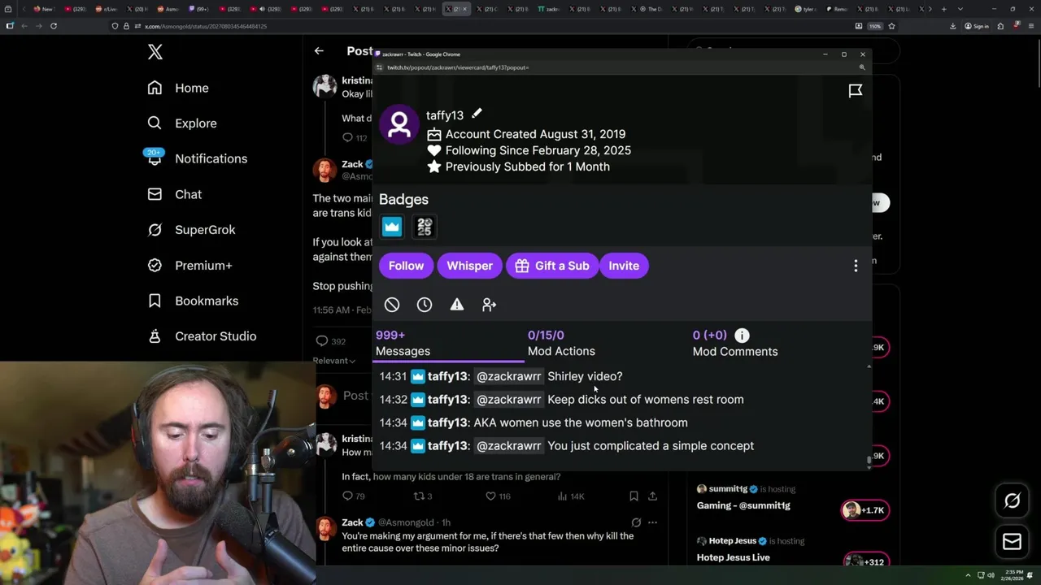The image size is (1041, 585).
Task: Click the info icon next to Mod Comments
Action: (x=742, y=335)
